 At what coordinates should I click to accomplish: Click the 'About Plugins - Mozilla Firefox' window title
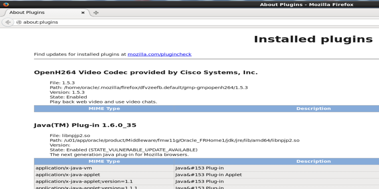(x=307, y=5)
